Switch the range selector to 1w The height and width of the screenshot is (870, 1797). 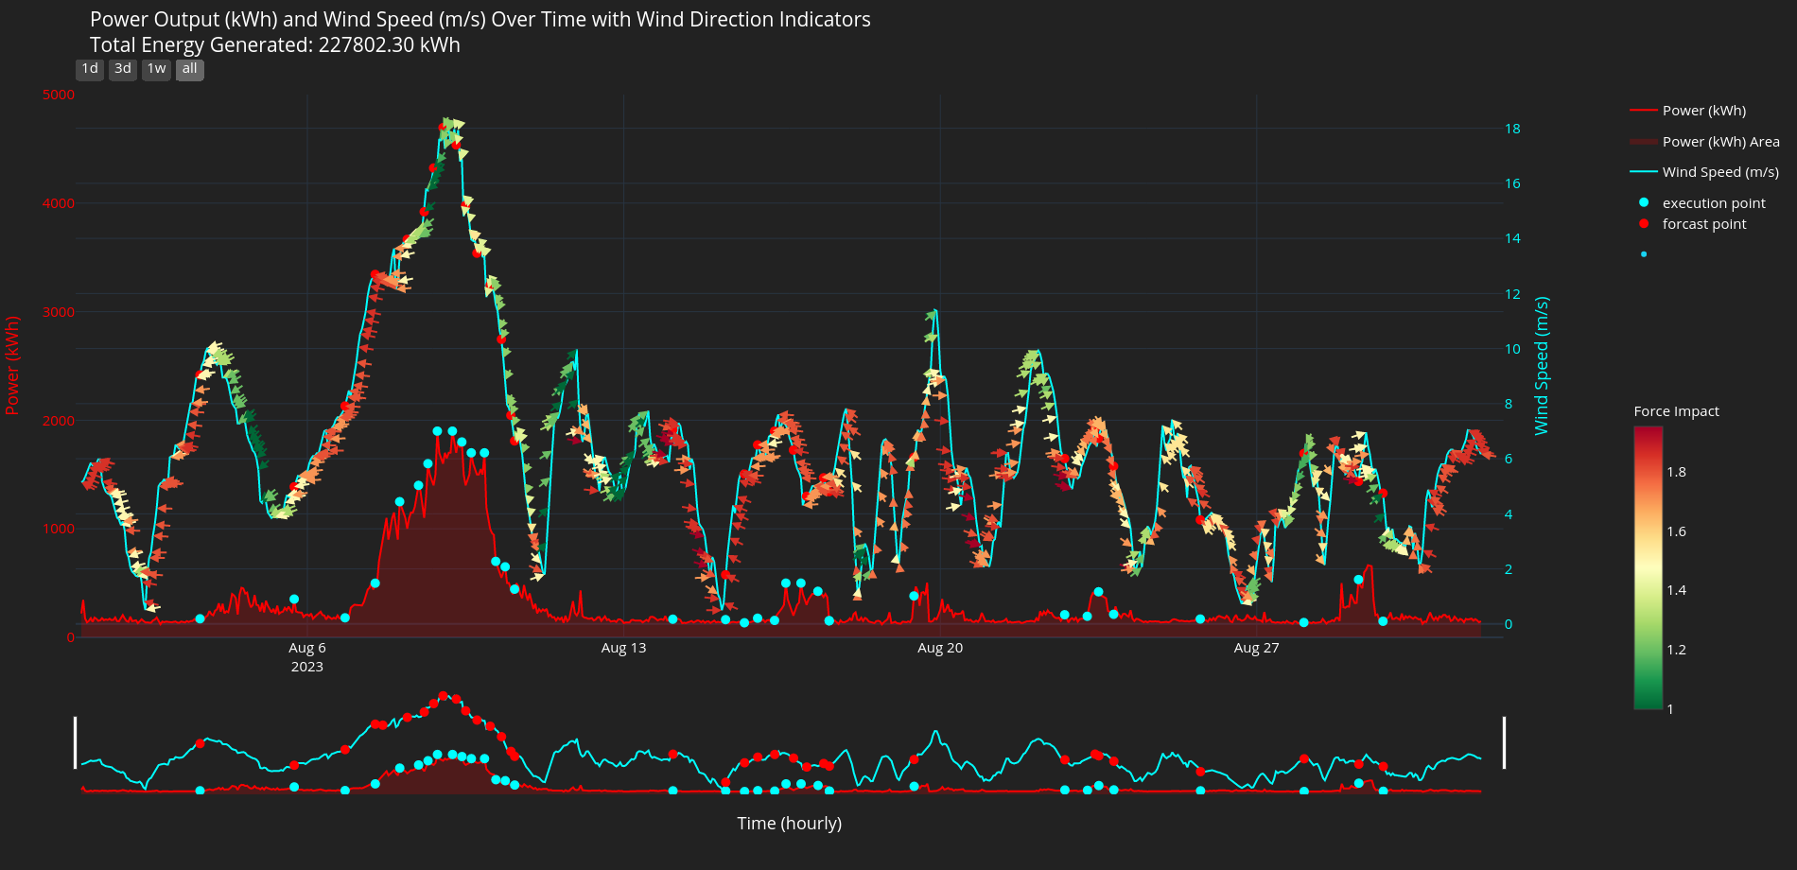coord(156,69)
